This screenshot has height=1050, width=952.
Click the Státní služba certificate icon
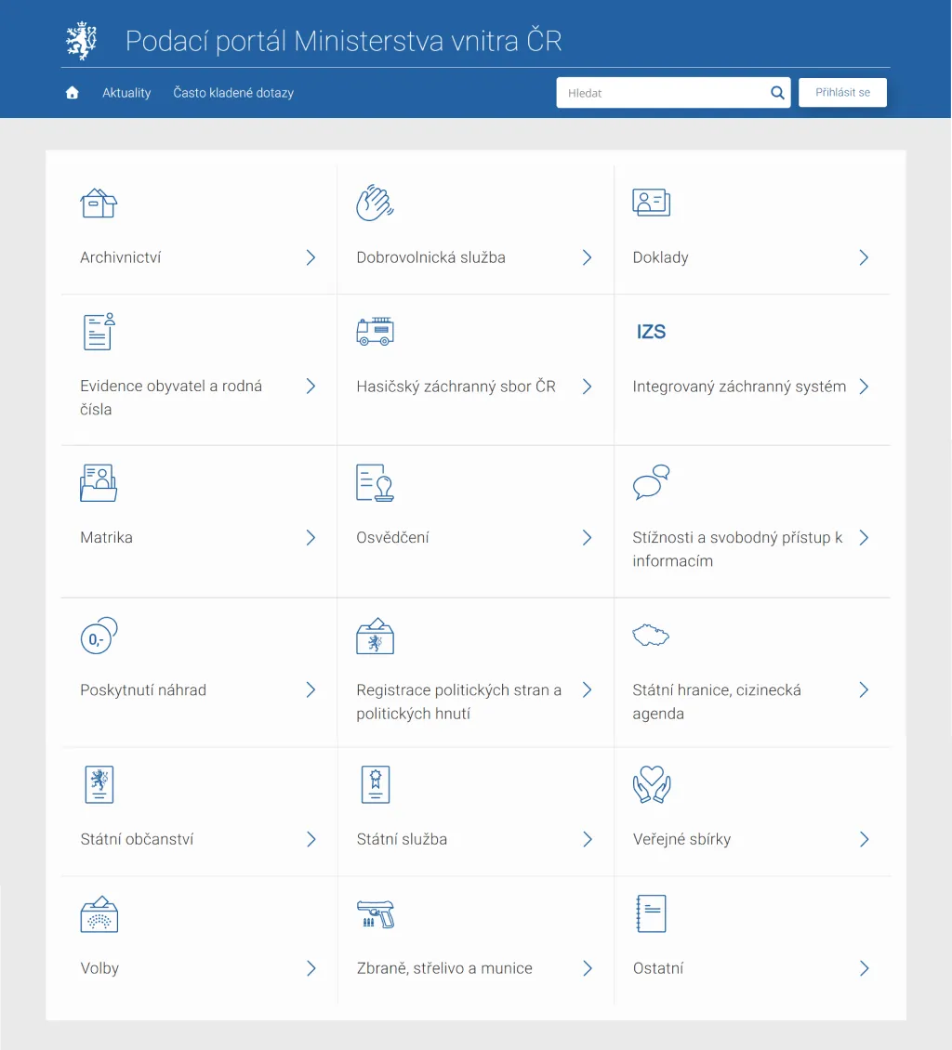[x=376, y=784]
